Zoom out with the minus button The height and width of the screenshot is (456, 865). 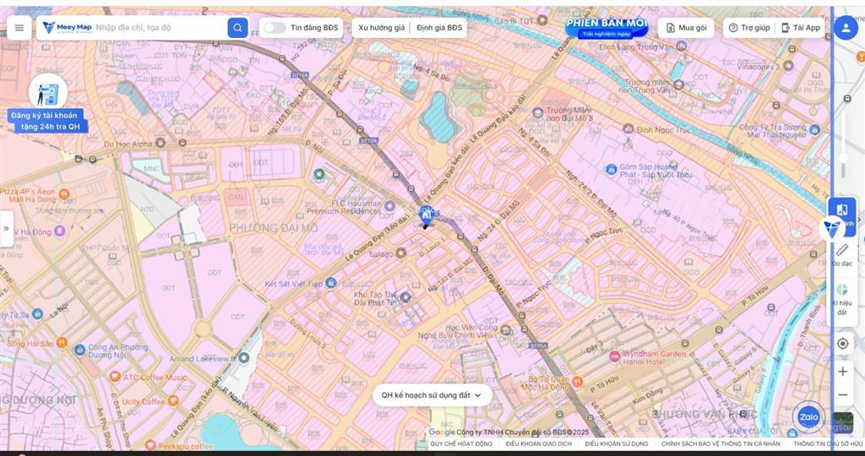coord(842,395)
